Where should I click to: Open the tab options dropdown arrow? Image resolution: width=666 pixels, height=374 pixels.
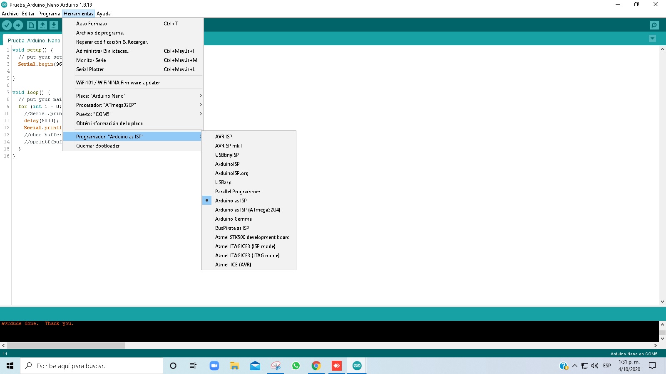pos(652,39)
